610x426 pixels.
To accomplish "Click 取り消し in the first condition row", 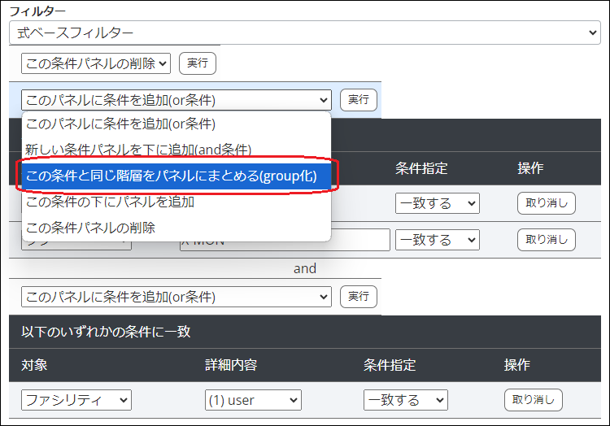I will [x=546, y=203].
